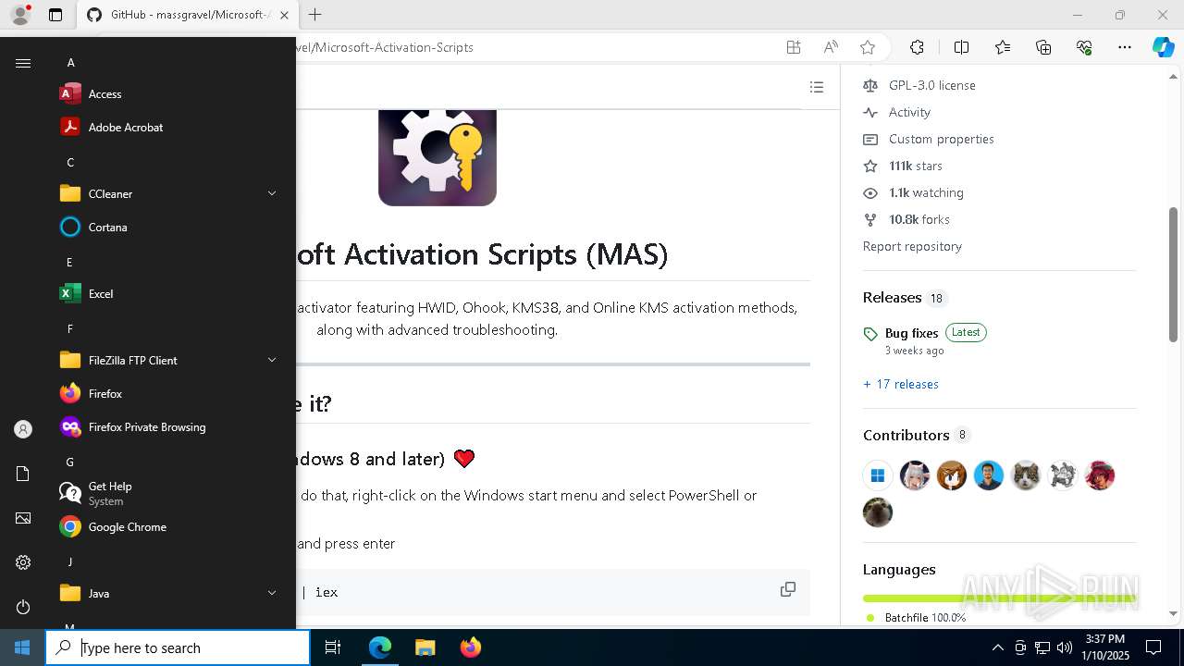This screenshot has height=666, width=1184.
Task: Show hidden system tray icons
Action: click(x=997, y=647)
